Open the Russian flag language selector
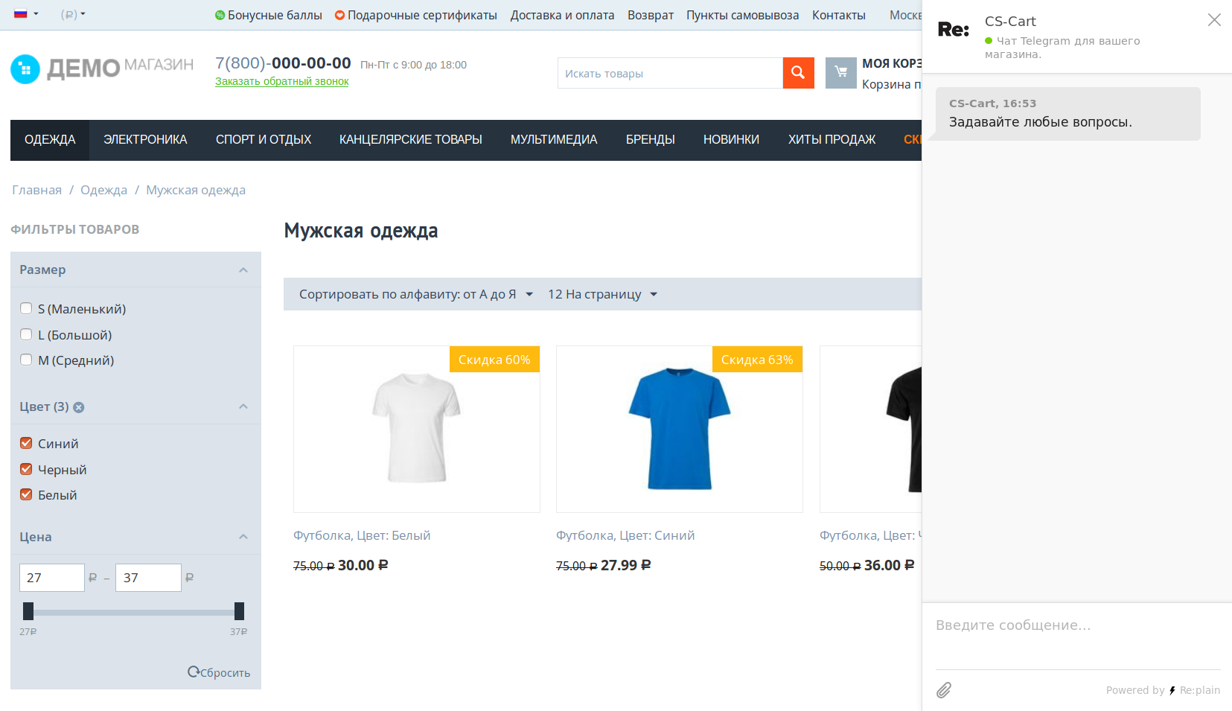Screen dimensions: 1232x711 point(26,14)
